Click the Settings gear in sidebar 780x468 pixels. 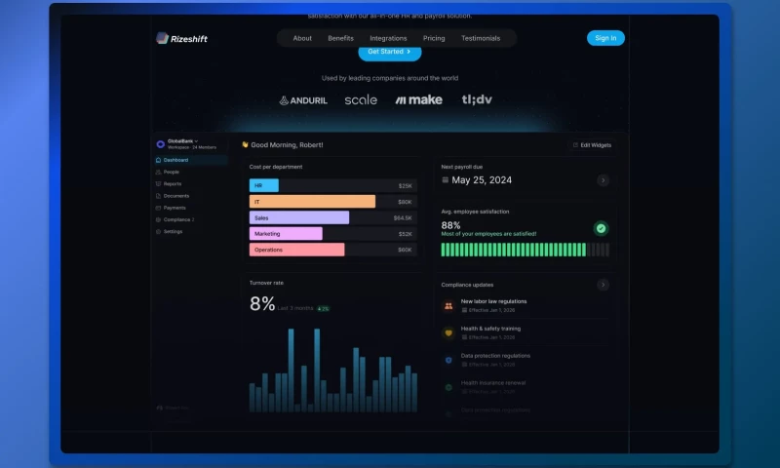click(160, 232)
